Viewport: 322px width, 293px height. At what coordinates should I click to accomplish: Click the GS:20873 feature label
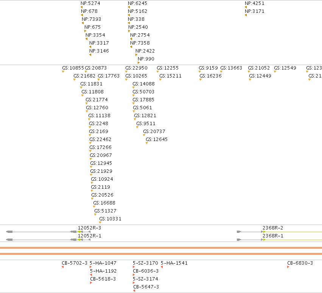[x=96, y=68]
